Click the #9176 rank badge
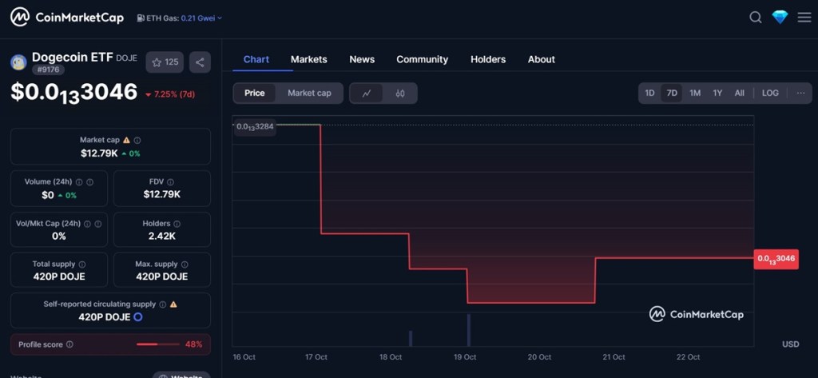 [48, 70]
